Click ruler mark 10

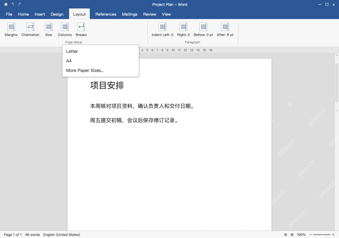pos(173,50)
